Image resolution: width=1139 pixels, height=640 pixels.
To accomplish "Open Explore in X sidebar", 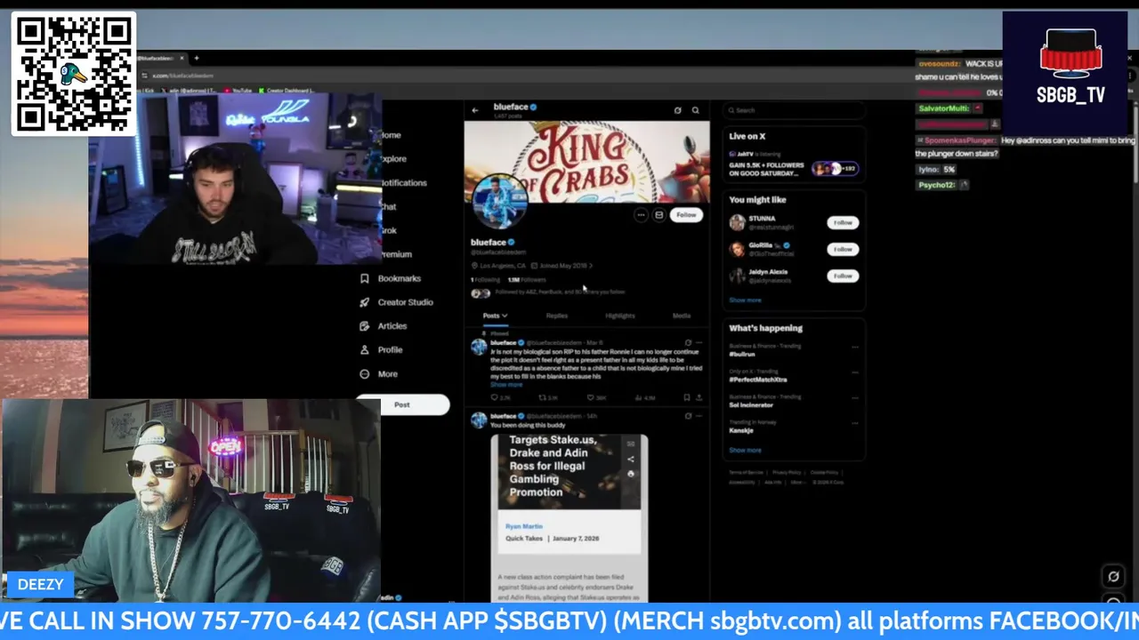I will tap(393, 158).
